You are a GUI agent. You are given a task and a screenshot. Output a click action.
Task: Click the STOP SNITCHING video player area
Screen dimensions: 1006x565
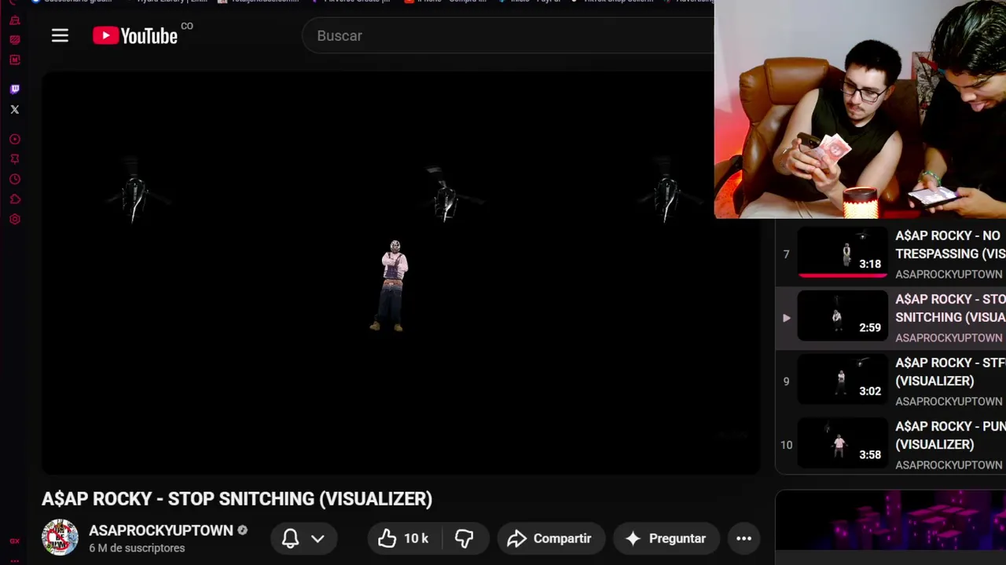click(x=401, y=273)
